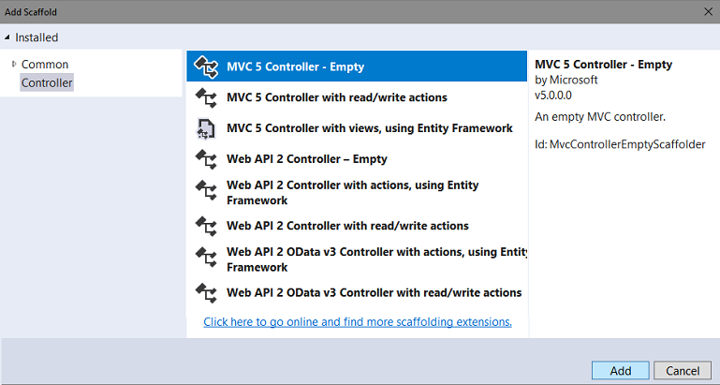Close the Add Scaffold dialog

[709, 11]
